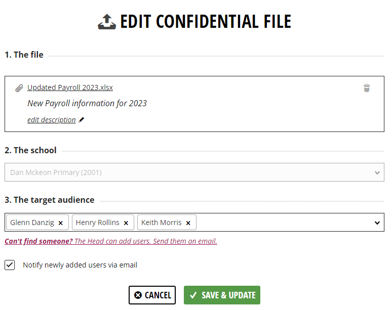Click the pencil icon beside edit description
Screen dimensions: 392x310
pos(81,120)
